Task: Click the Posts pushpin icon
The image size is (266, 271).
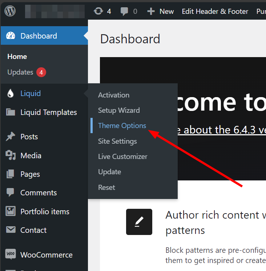Action: coord(11,136)
